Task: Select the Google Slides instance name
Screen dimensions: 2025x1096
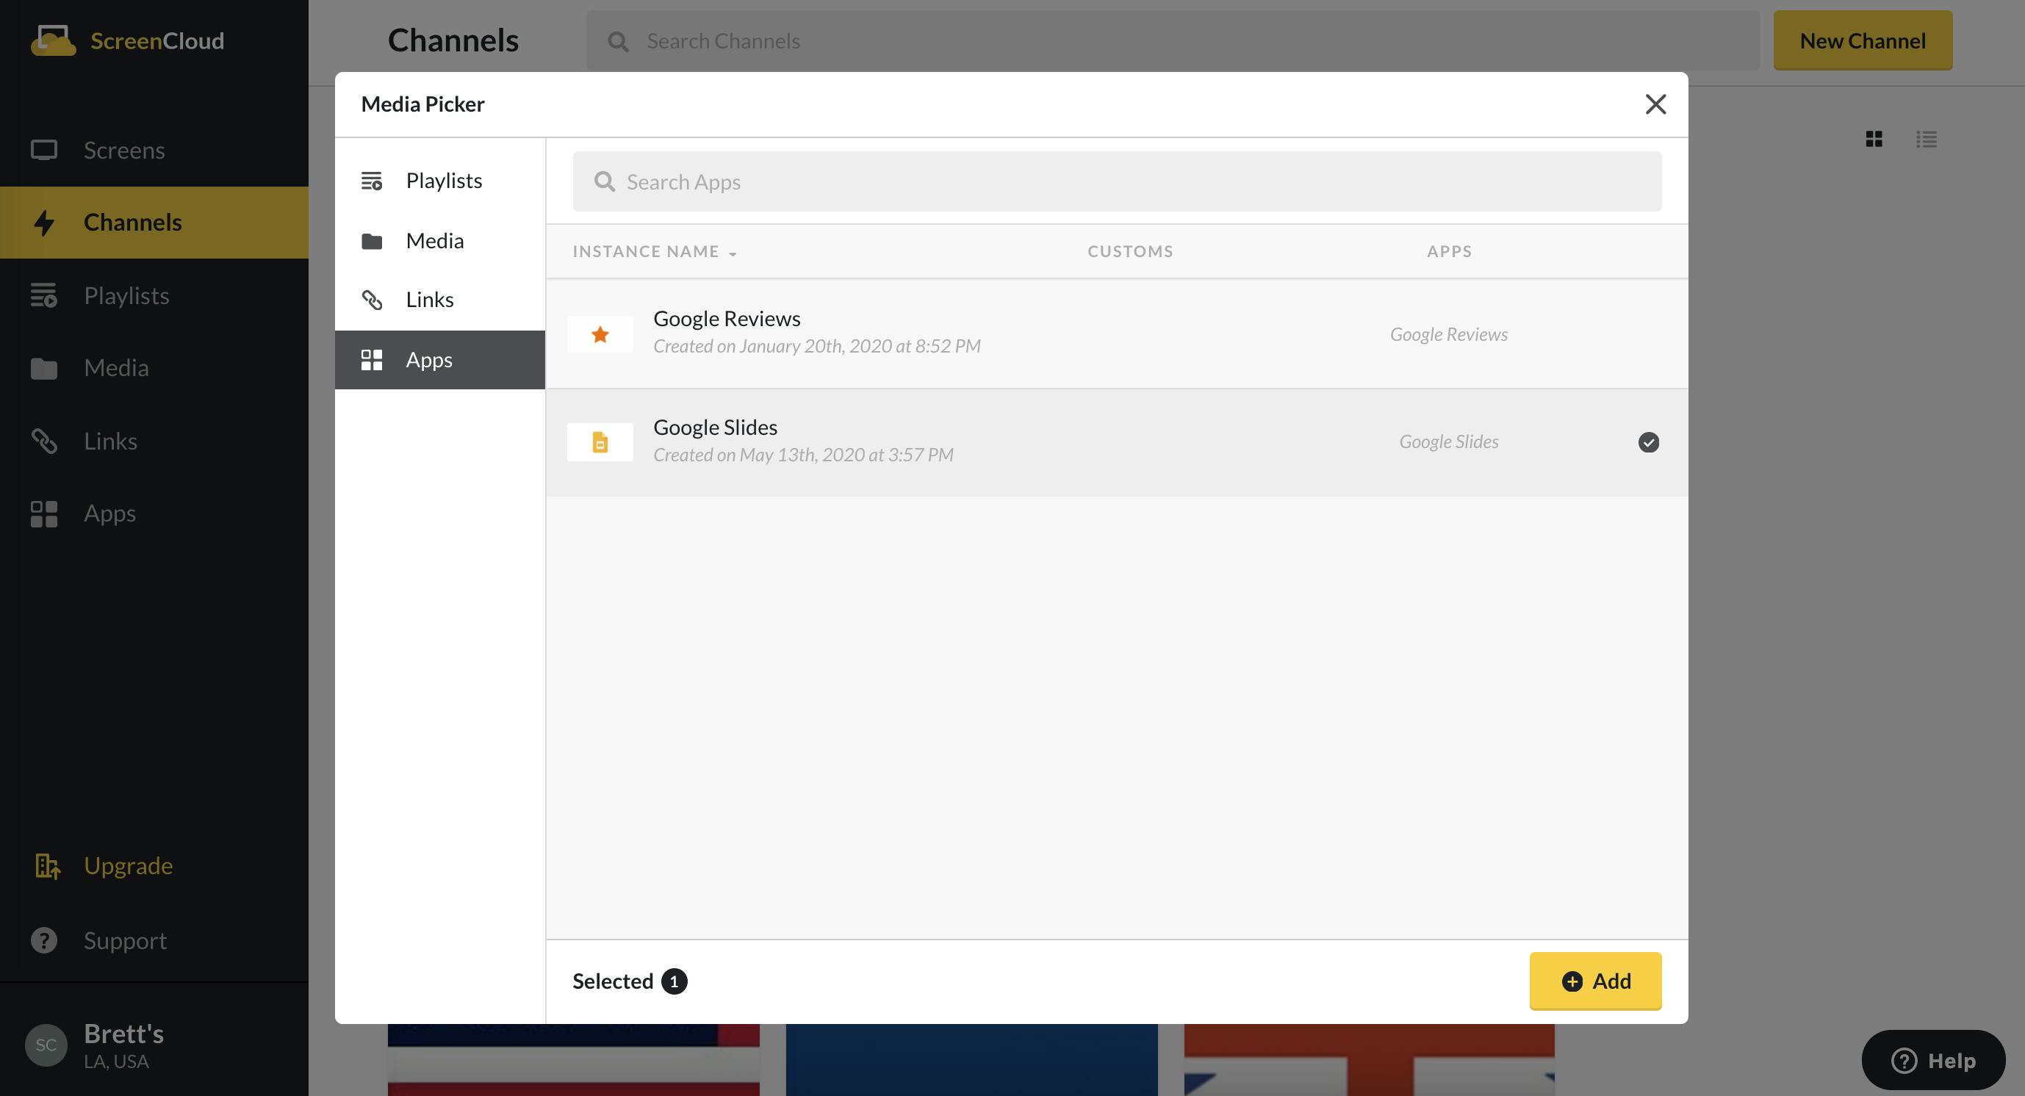Action: pyautogui.click(x=716, y=427)
